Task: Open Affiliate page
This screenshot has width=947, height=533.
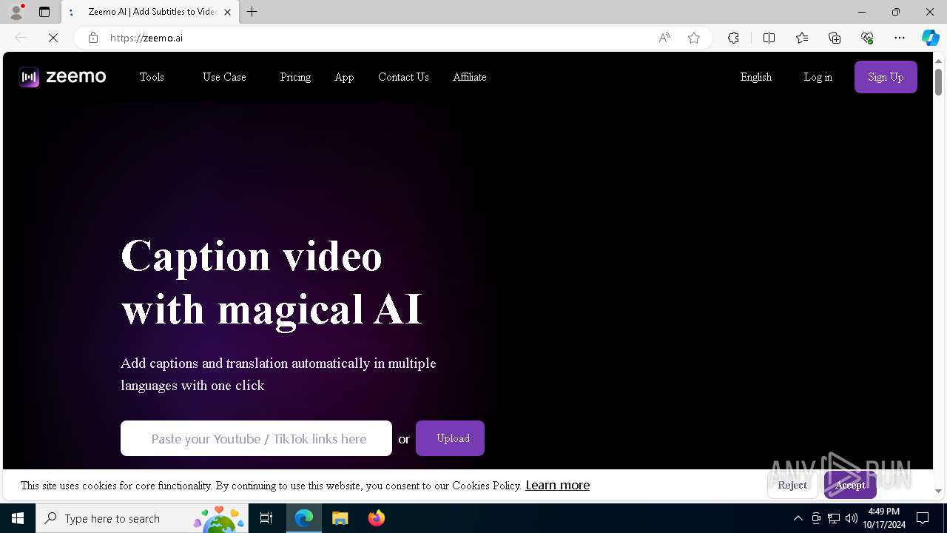Action: (470, 77)
